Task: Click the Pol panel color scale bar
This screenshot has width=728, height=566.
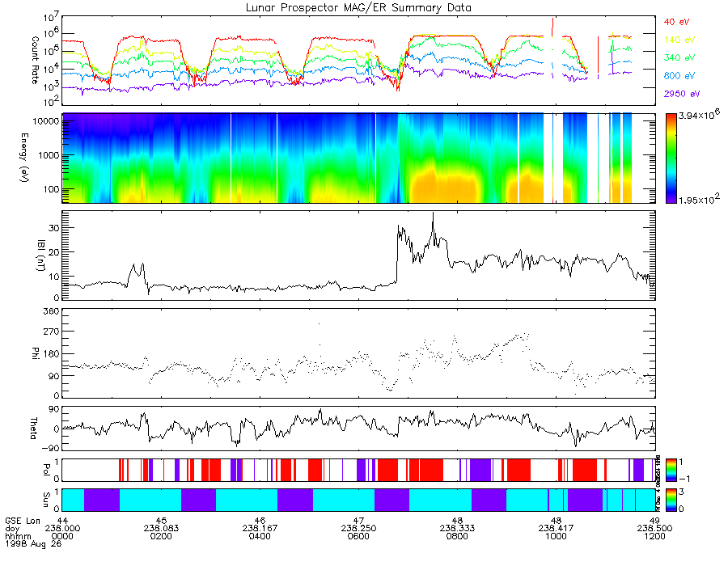Action: tap(671, 470)
